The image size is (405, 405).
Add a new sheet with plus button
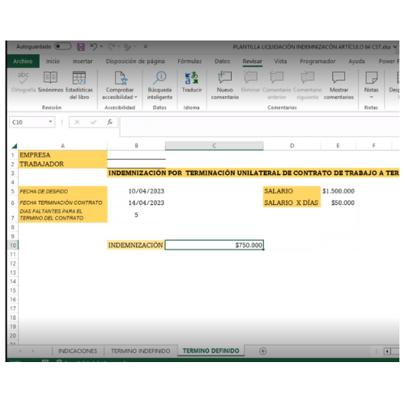pyautogui.click(x=262, y=351)
